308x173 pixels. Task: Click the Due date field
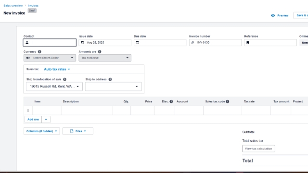[160, 43]
